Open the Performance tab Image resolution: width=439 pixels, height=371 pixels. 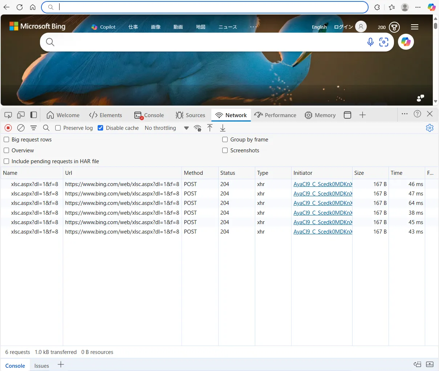[x=275, y=115]
